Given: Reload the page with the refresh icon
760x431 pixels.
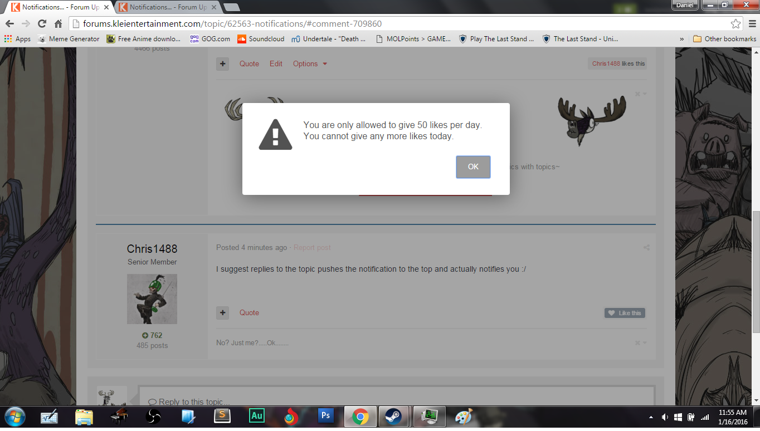Looking at the screenshot, I should click(42, 23).
